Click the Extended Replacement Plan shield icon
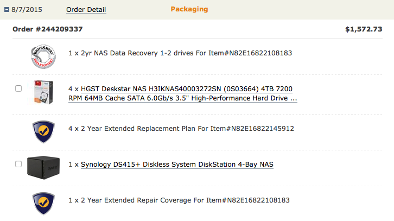Screen dimensions: 394x221 pos(44,130)
